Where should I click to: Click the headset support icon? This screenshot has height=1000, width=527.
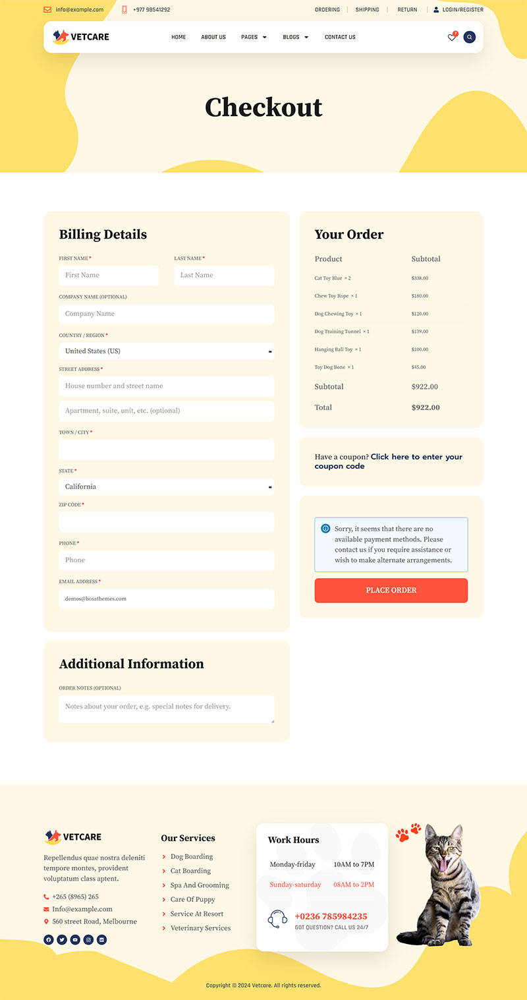[x=277, y=919]
